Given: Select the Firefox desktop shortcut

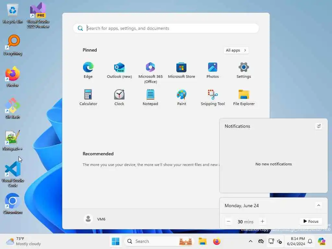Looking at the screenshot, I should coord(13,77).
